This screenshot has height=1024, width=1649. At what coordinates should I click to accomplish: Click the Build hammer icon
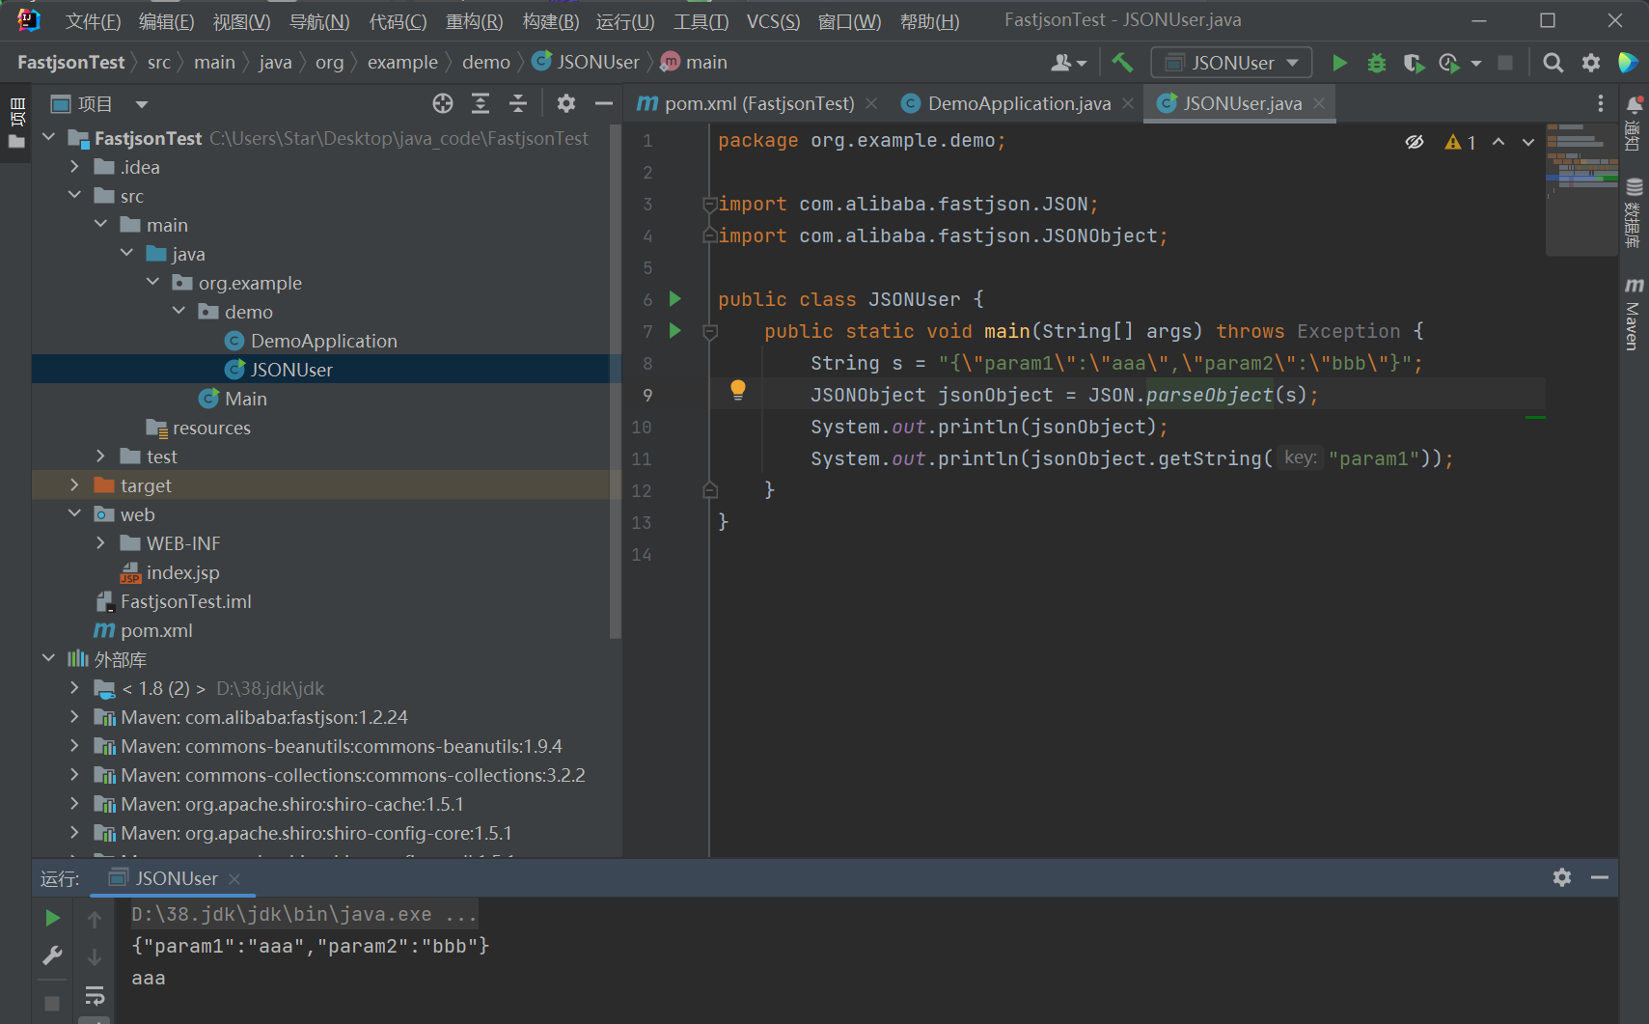click(1122, 63)
